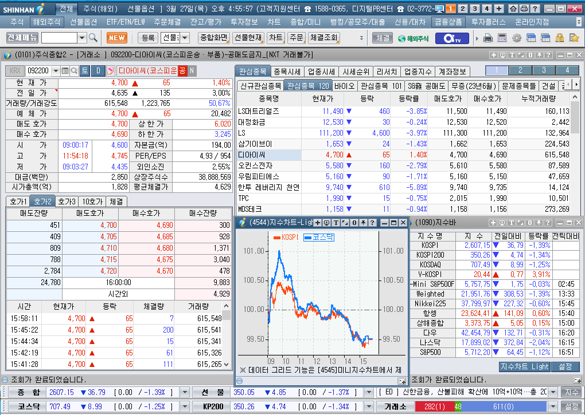Open the alpha TV button
585x415 pixels.
coord(452,38)
